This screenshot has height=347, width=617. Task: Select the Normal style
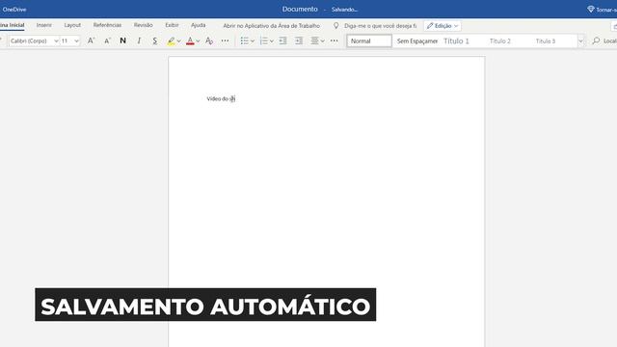coord(369,40)
